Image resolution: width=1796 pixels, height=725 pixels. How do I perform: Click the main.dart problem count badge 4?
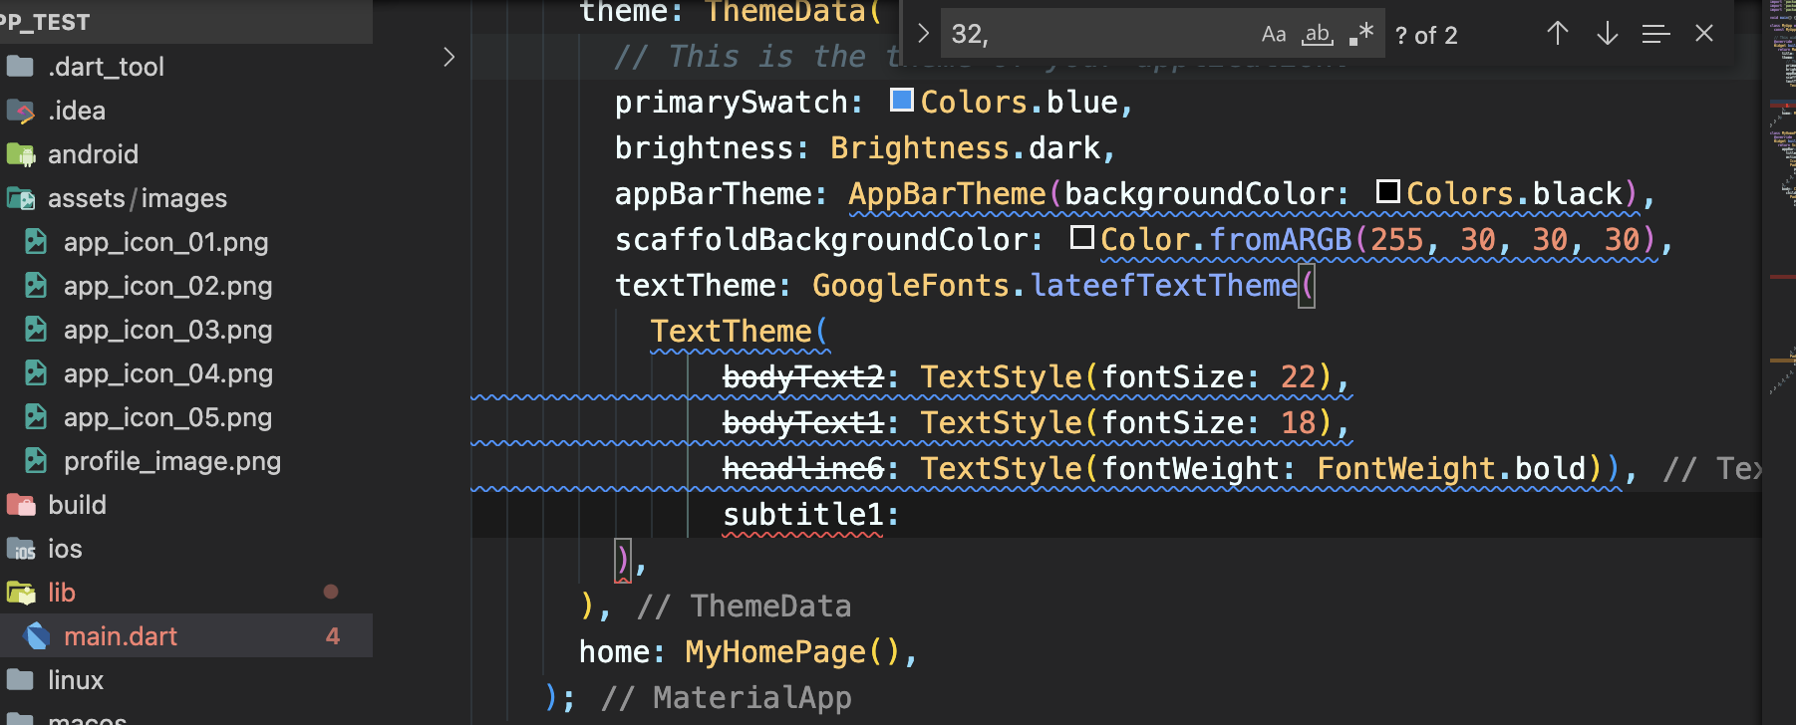point(333,636)
